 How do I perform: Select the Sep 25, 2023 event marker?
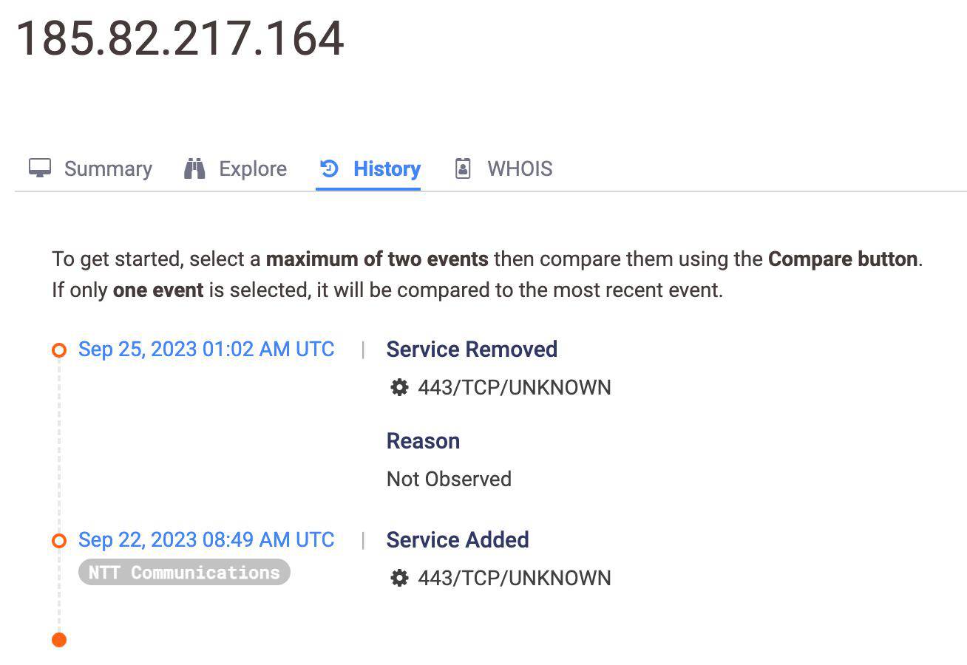tap(59, 350)
